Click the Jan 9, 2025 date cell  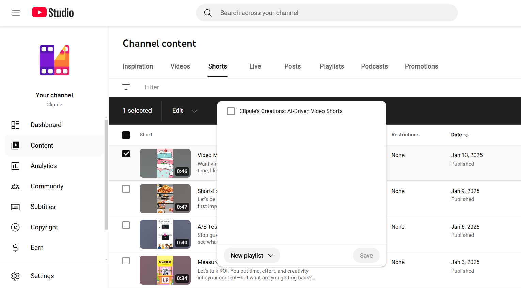click(x=465, y=191)
